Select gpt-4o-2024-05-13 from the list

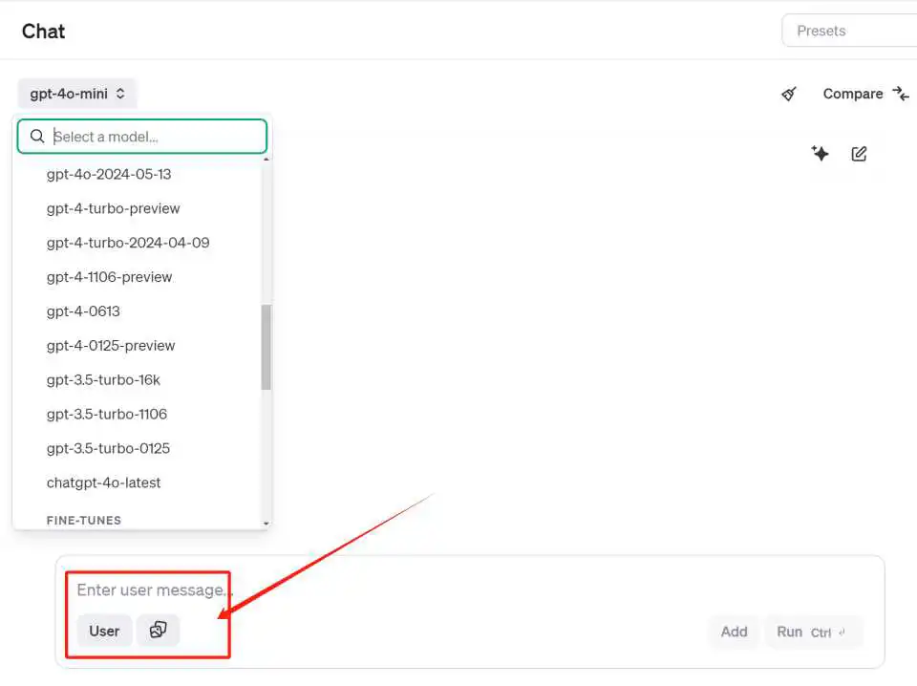[x=109, y=174]
